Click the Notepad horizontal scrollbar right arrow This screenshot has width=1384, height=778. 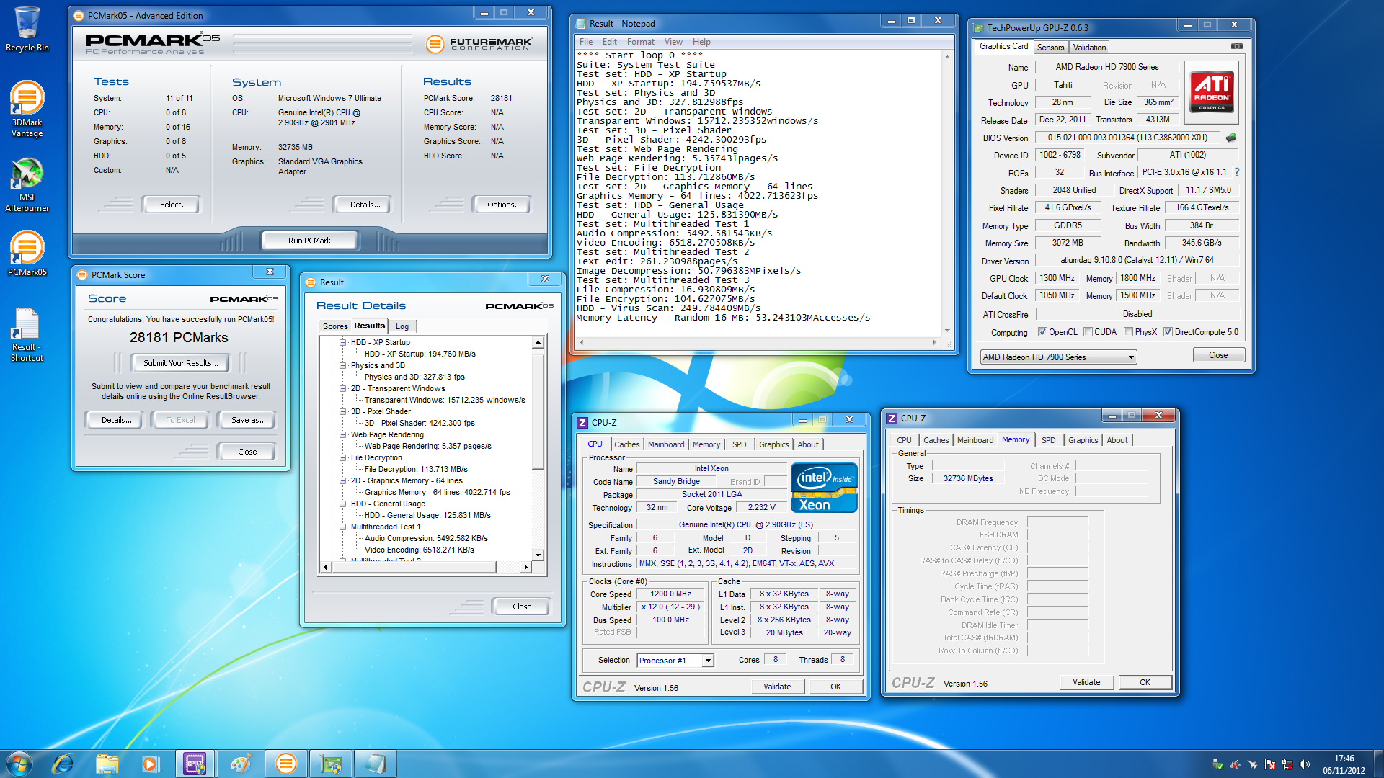click(934, 343)
